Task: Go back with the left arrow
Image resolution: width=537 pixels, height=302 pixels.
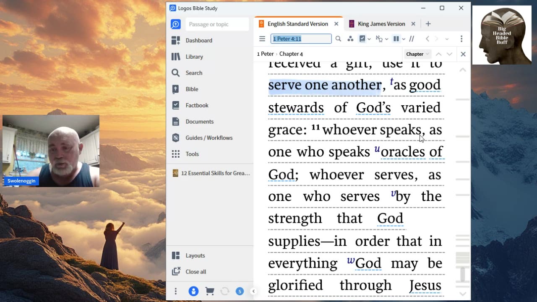Action: pyautogui.click(x=428, y=39)
